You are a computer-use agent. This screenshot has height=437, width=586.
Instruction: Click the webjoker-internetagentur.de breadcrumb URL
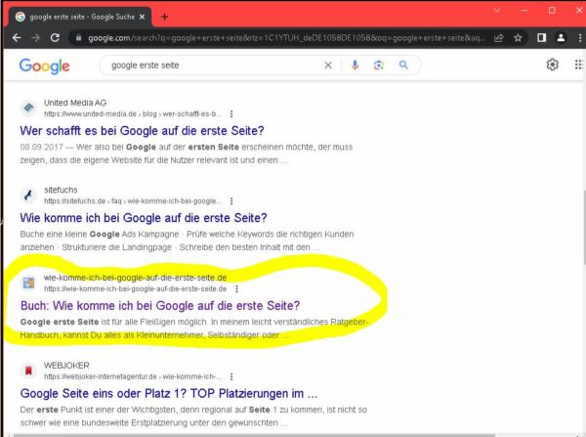click(x=133, y=376)
